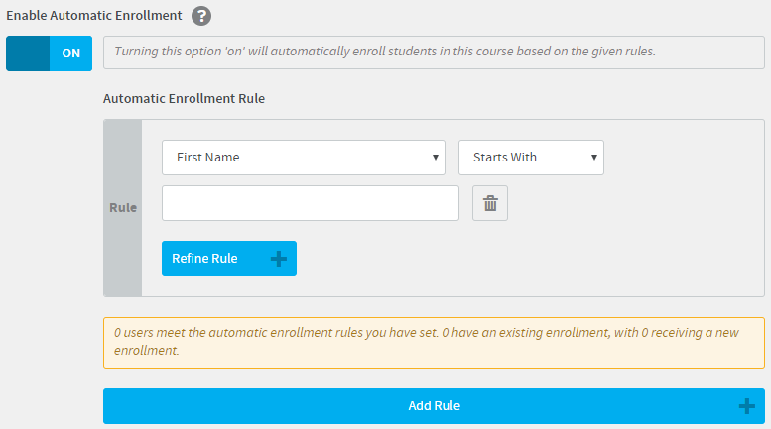Delete the rule with the trash icon
771x429 pixels.
click(490, 203)
